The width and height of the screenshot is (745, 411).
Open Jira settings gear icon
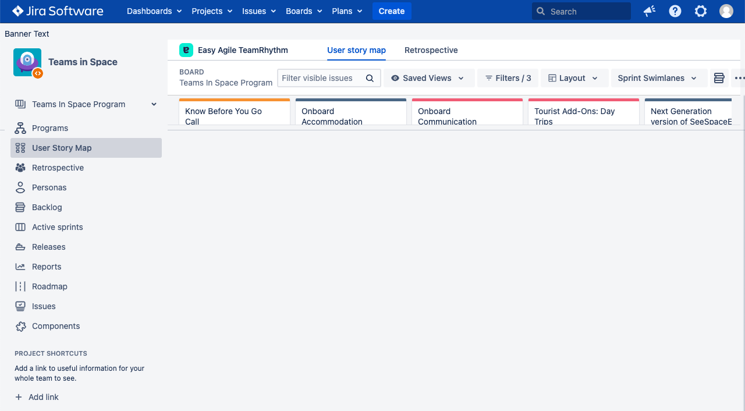701,11
